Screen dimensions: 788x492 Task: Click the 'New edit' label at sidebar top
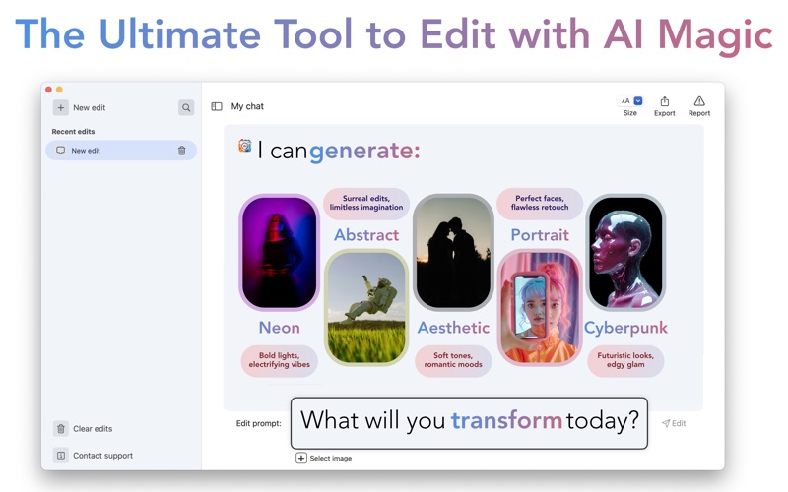point(89,107)
